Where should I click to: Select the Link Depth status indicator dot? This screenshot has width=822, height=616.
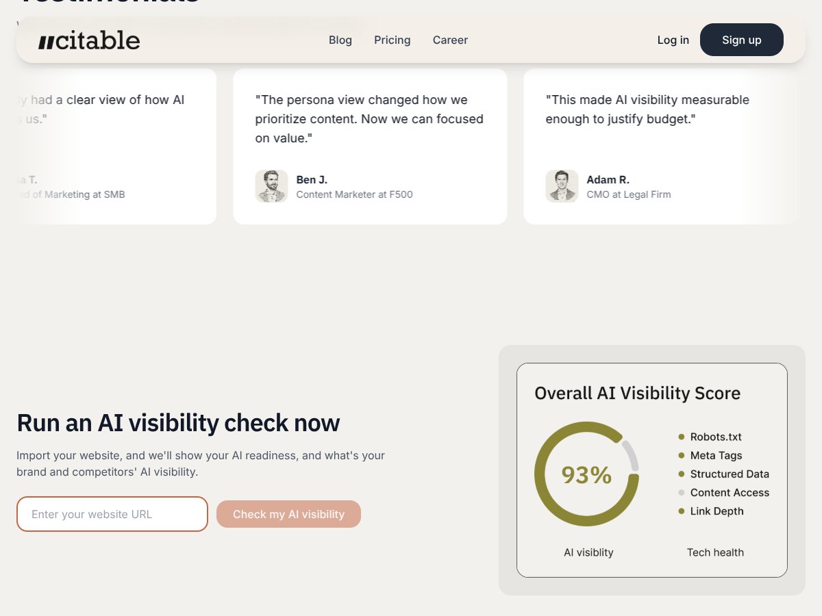point(680,511)
